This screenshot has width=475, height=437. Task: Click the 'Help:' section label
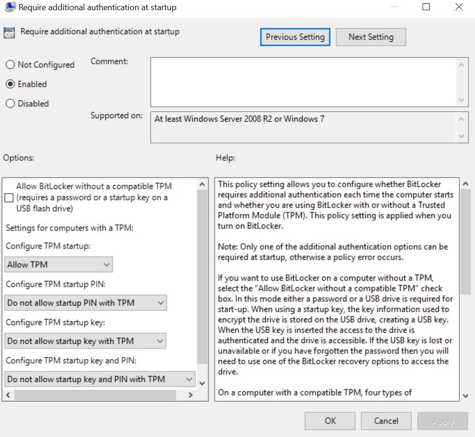[x=225, y=158]
